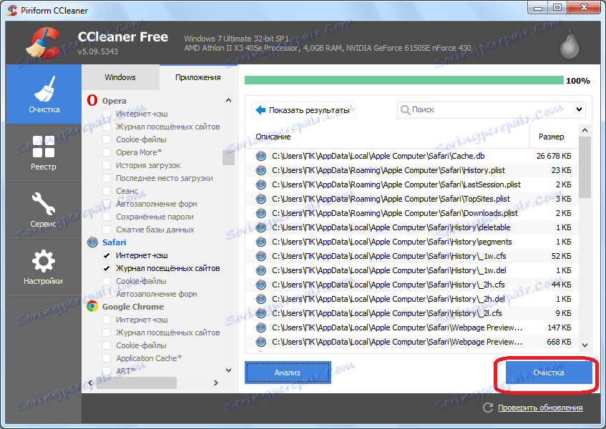The image size is (606, 429).
Task: Click Cache.db size 26 678 КБ
Action: pyautogui.click(x=554, y=156)
